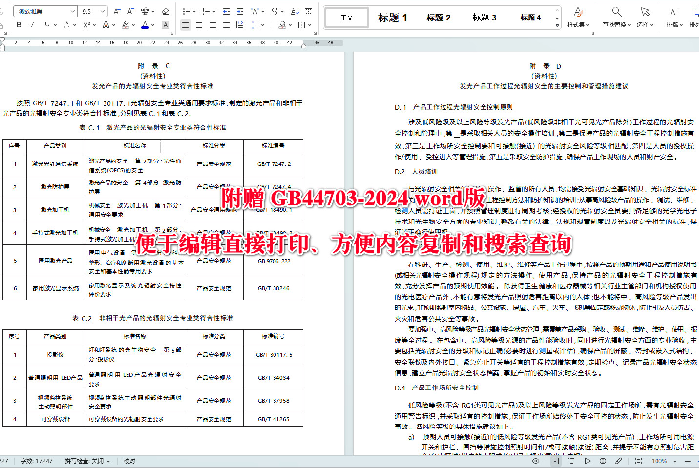Click the clear formatting eraser icon
This screenshot has width=699, height=468.
[165, 11]
